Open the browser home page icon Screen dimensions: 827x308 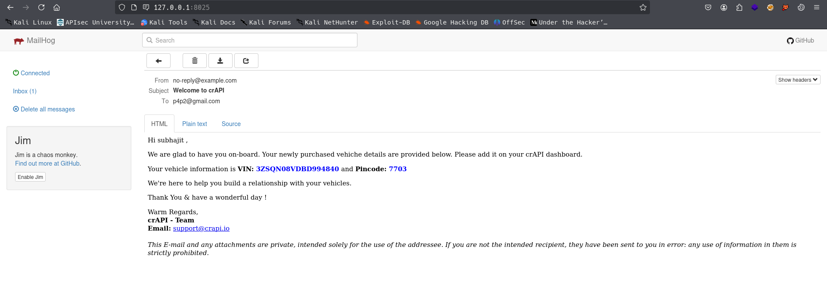[x=56, y=7]
